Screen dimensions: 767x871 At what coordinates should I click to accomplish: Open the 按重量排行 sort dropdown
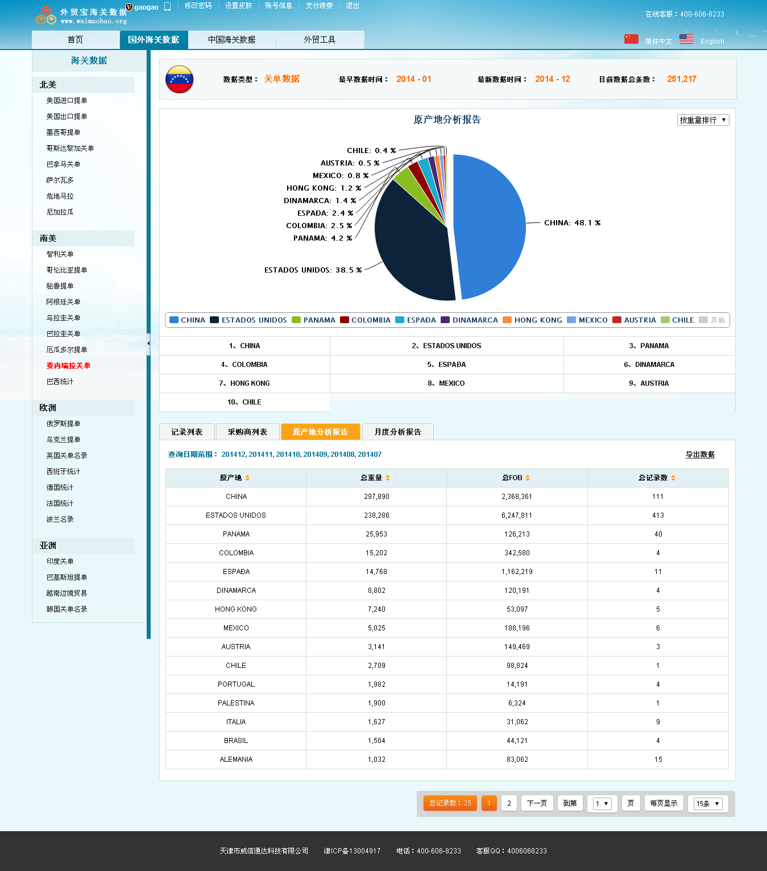click(703, 120)
